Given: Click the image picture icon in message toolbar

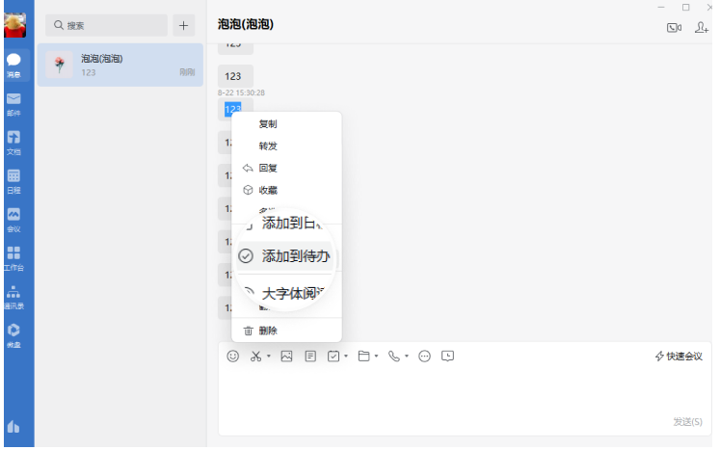Looking at the screenshot, I should (x=286, y=357).
